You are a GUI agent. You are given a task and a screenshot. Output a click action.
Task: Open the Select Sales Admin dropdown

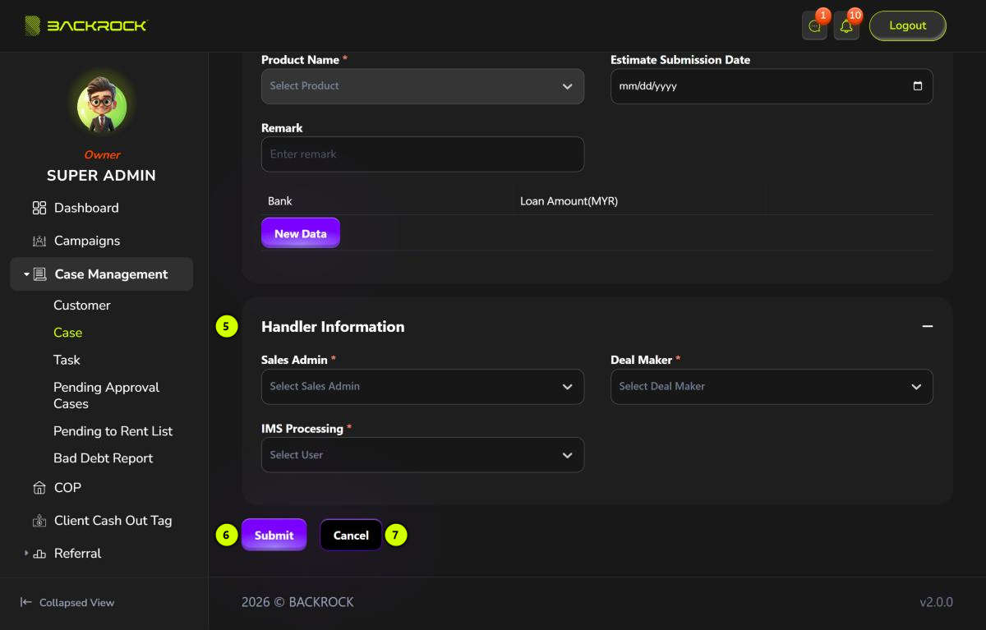coord(422,386)
